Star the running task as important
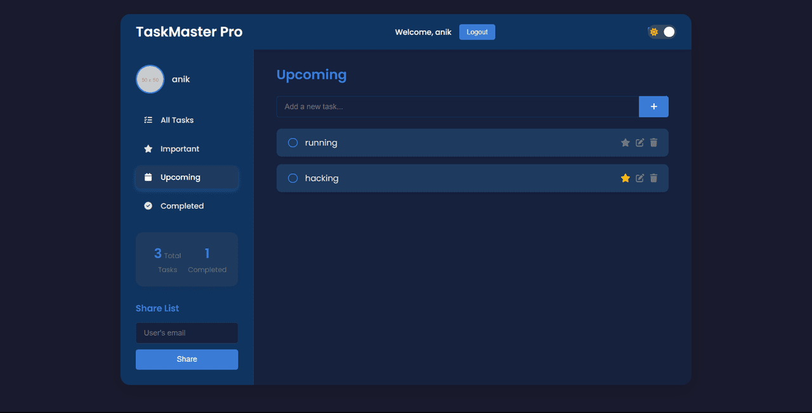Image resolution: width=812 pixels, height=413 pixels. pos(625,143)
